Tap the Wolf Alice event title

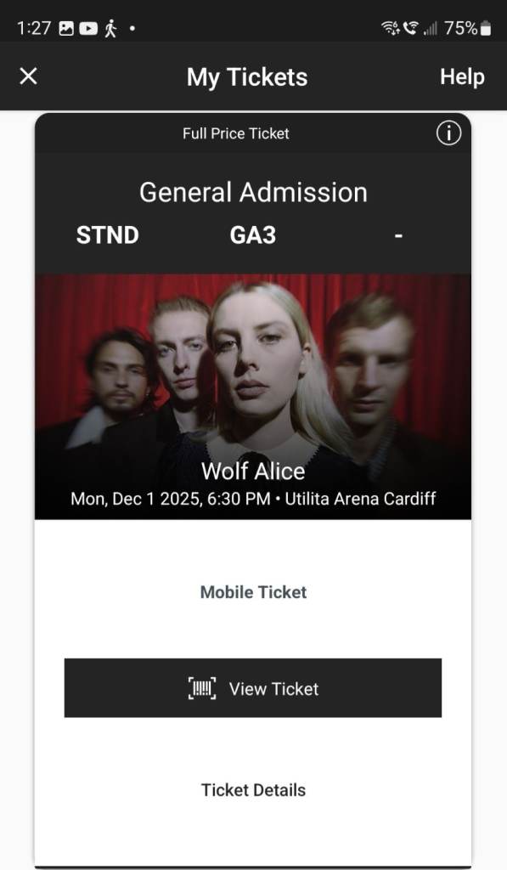(x=253, y=471)
